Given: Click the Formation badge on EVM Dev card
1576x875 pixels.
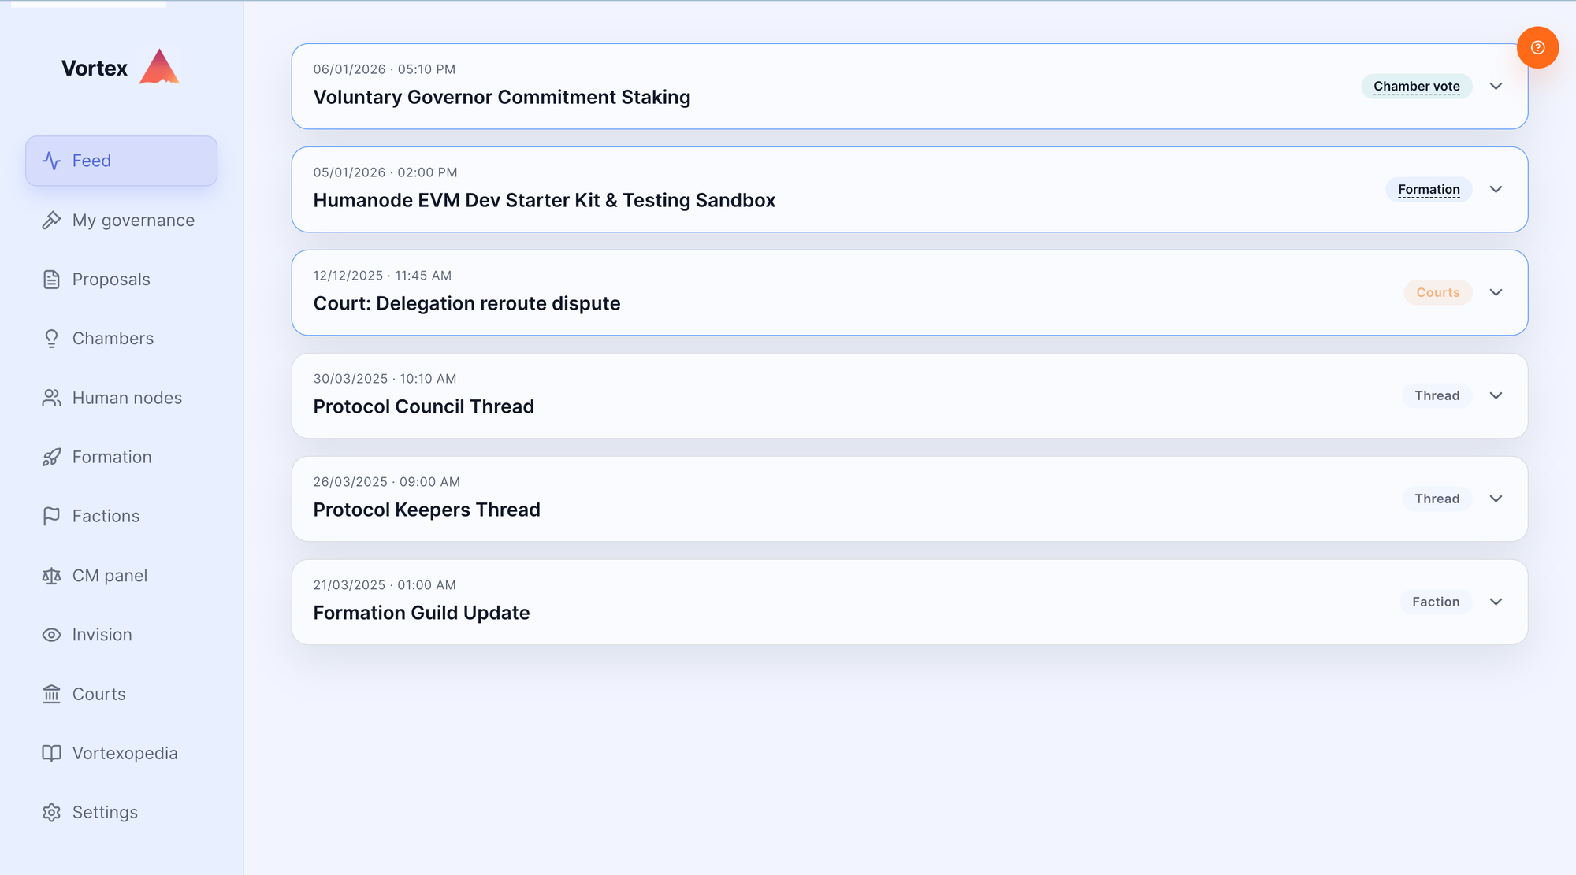Looking at the screenshot, I should (x=1428, y=189).
